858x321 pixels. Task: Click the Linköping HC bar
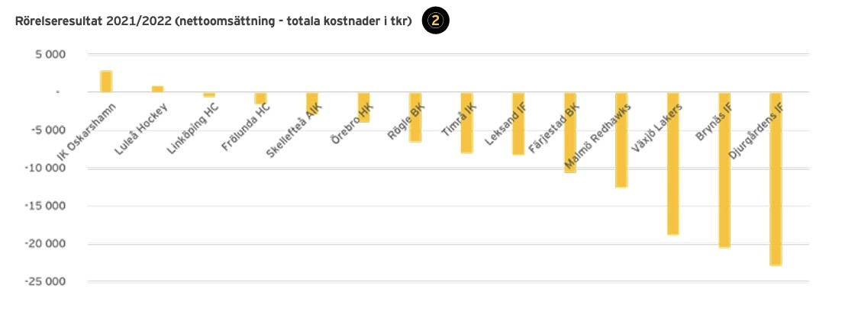(209, 95)
